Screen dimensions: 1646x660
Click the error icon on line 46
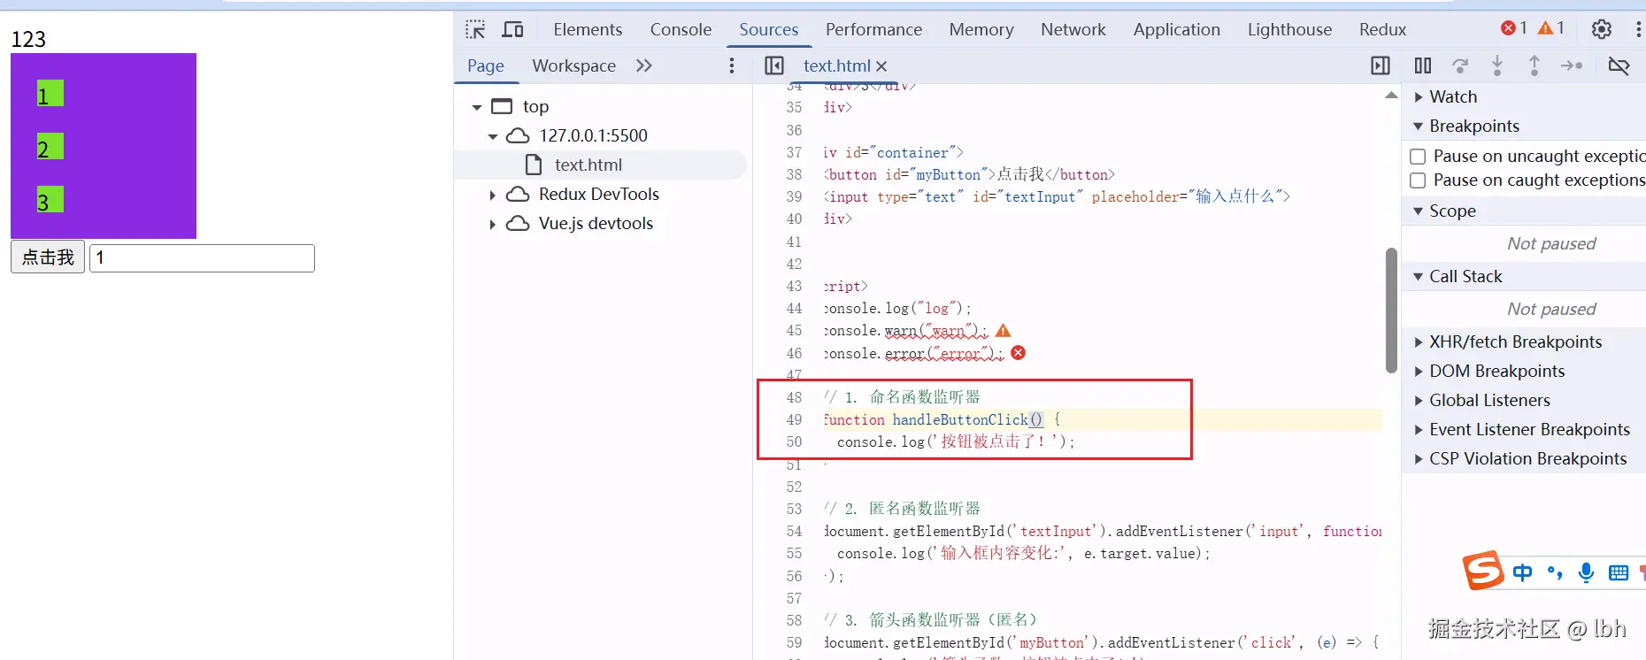[x=1019, y=352]
